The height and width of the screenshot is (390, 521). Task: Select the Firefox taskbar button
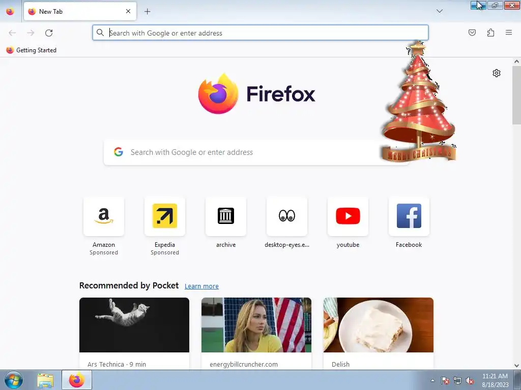click(77, 380)
